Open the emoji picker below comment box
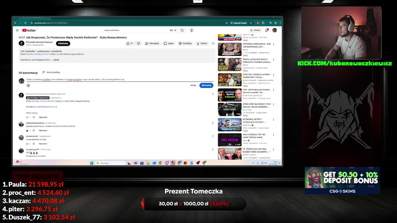This screenshot has height=223, width=397. pyautogui.click(x=28, y=85)
